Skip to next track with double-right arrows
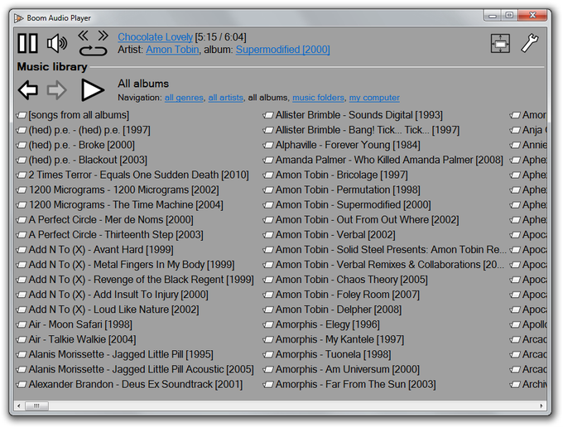 coord(103,36)
